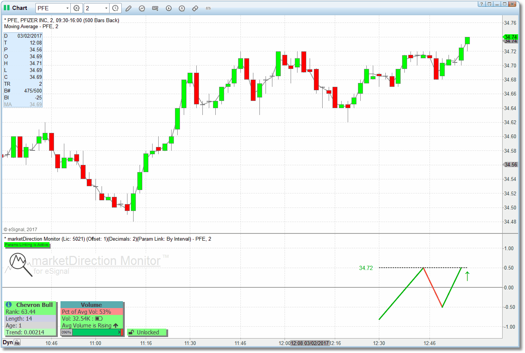This screenshot has height=353, width=525.
Task: Open the help question mark button
Action: coord(482,4)
